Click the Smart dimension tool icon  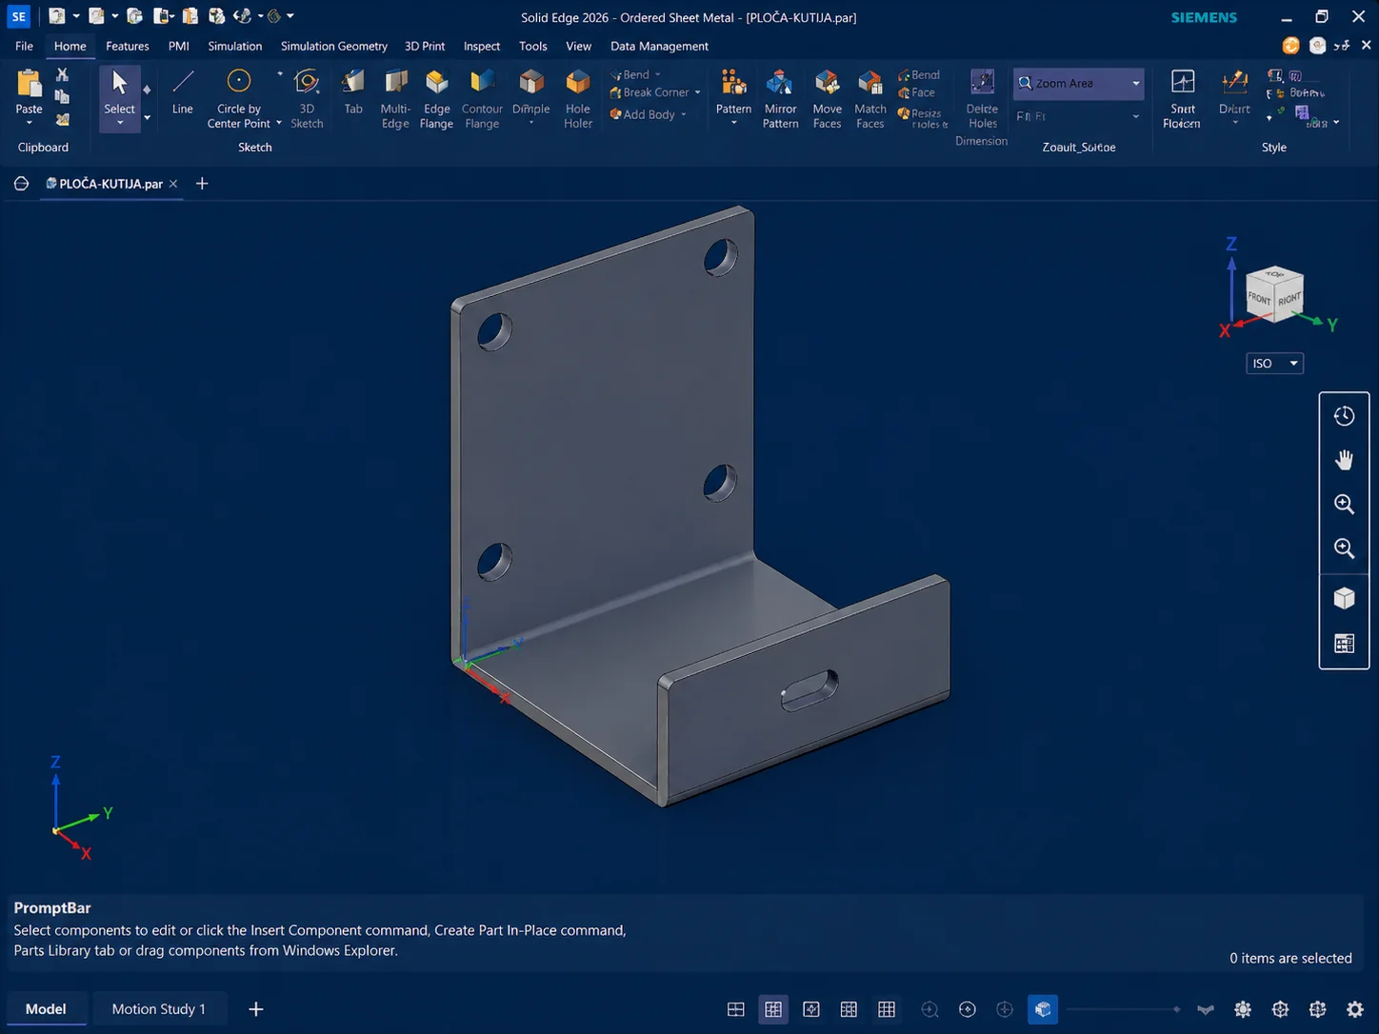click(x=1183, y=83)
